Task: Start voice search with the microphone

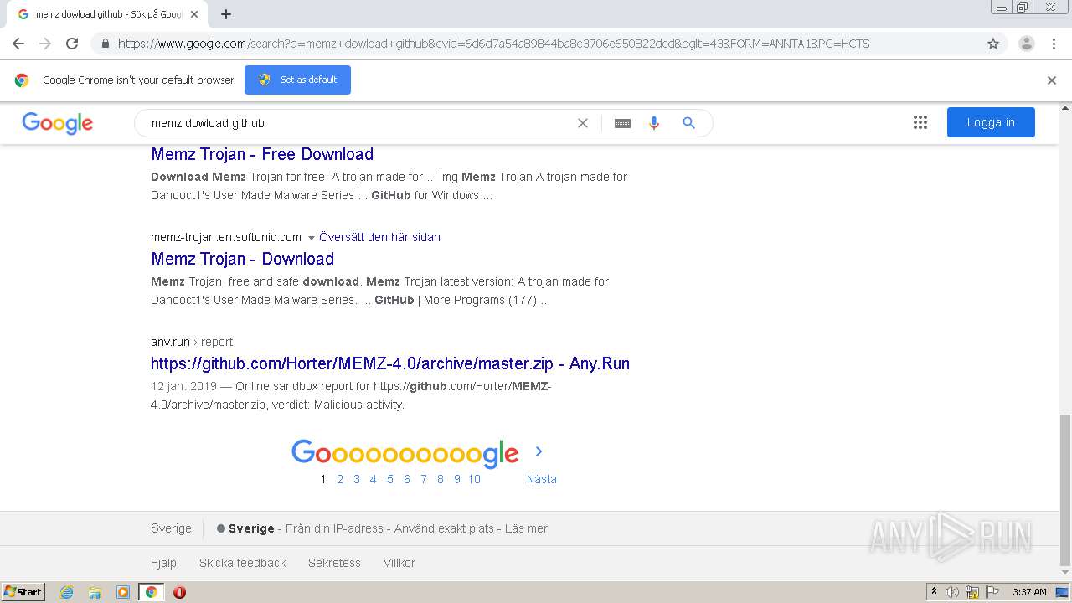Action: 654,123
